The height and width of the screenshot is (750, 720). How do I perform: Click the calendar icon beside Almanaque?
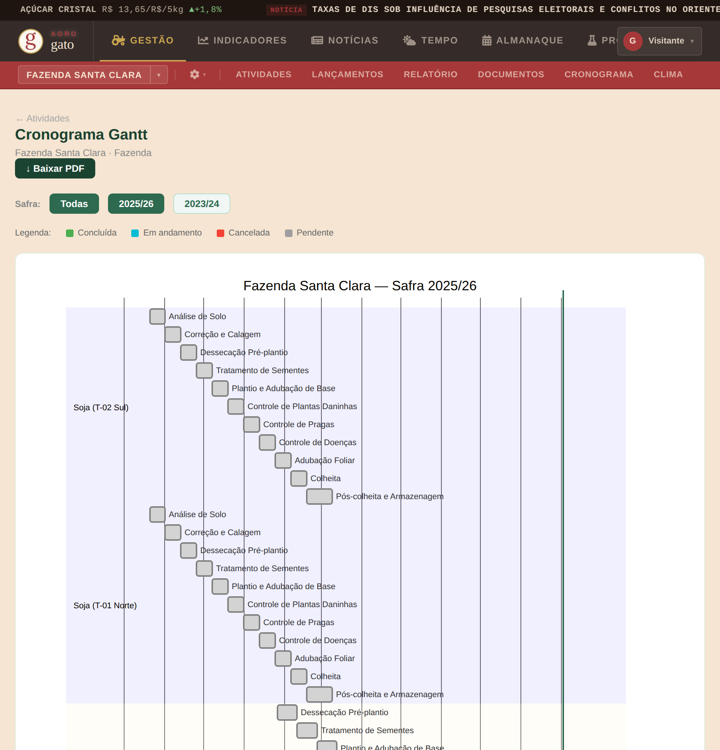pyautogui.click(x=487, y=40)
